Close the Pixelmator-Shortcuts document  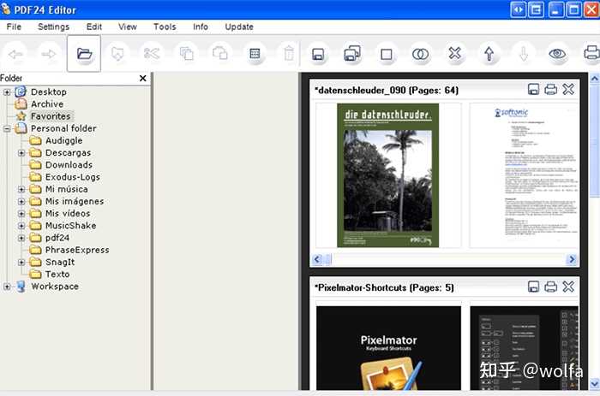(x=568, y=287)
